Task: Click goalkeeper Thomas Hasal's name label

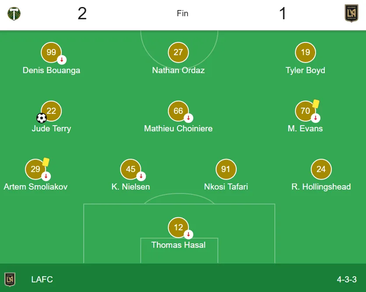Action: tap(178, 245)
